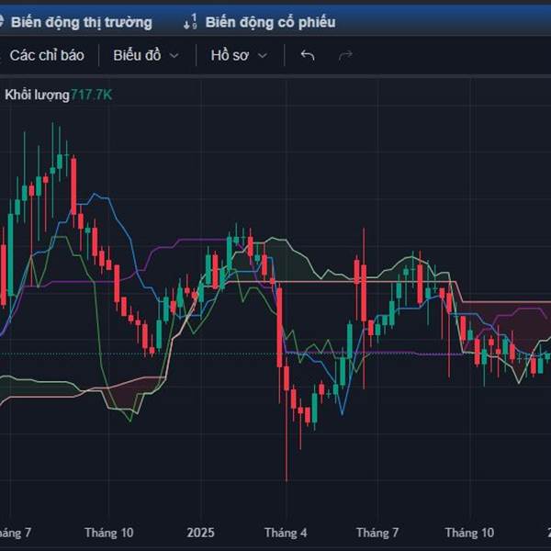
Task: Click the sort arrows icon beside Biến động cổ phiếu
Action: click(x=190, y=22)
